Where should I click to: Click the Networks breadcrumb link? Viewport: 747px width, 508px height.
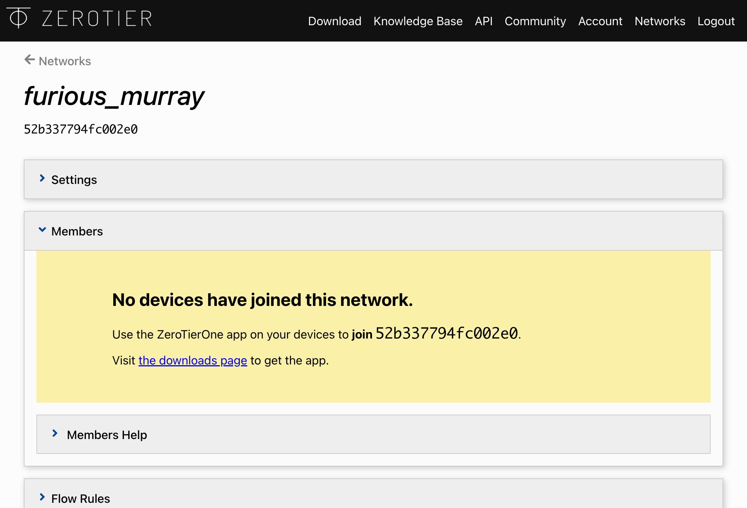(65, 61)
